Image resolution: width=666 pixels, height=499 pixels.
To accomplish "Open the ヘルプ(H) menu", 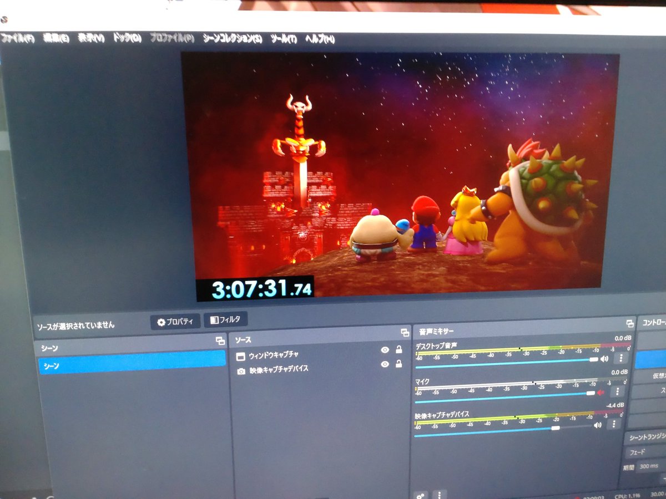I will [x=320, y=39].
